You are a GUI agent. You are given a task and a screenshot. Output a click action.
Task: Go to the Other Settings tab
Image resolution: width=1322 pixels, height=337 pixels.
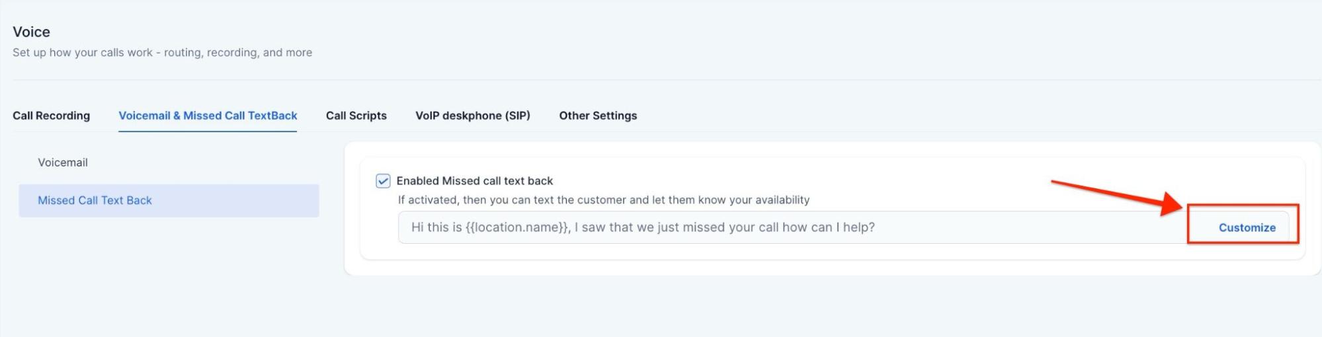coord(598,116)
